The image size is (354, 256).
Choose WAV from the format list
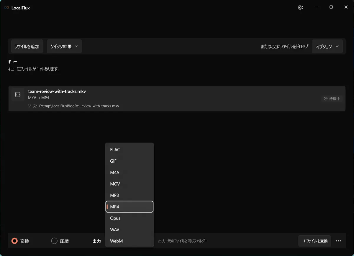(130, 229)
